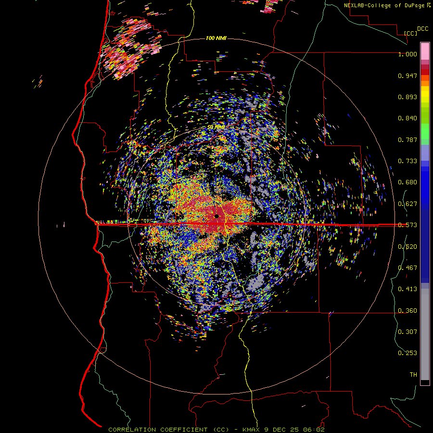Click the NEXLAB-College of DuPage label
The height and width of the screenshot is (433, 433).
(x=385, y=5)
